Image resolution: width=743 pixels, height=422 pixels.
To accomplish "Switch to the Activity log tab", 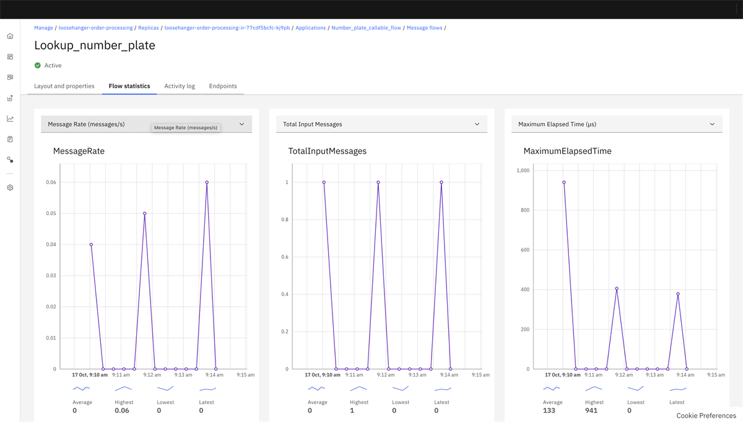I will 180,87.
